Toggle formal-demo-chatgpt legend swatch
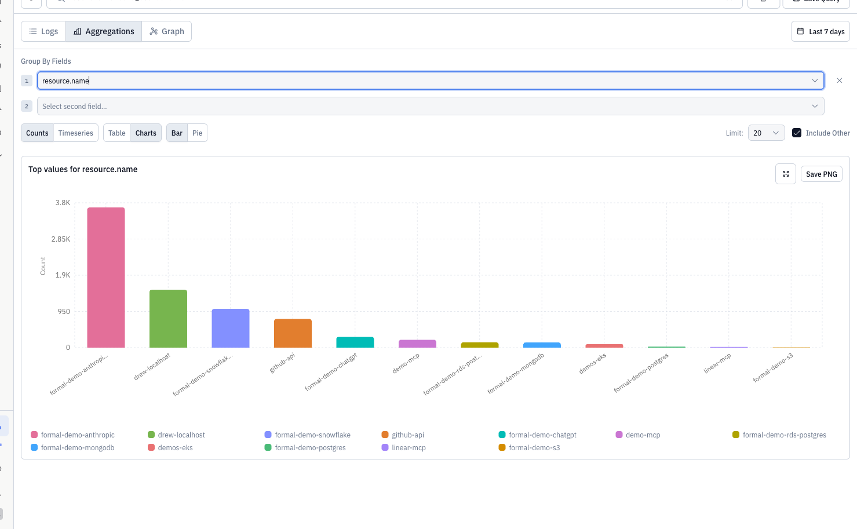The width and height of the screenshot is (857, 529). coord(502,435)
